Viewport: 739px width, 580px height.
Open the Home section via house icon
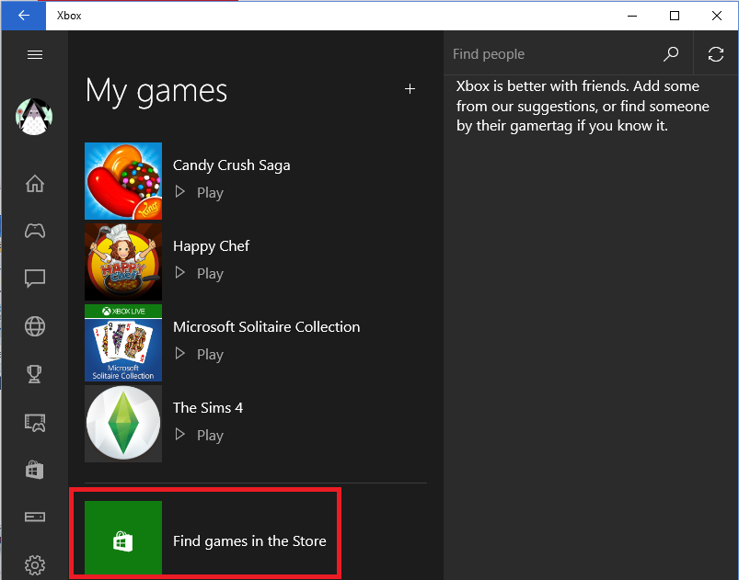point(34,184)
